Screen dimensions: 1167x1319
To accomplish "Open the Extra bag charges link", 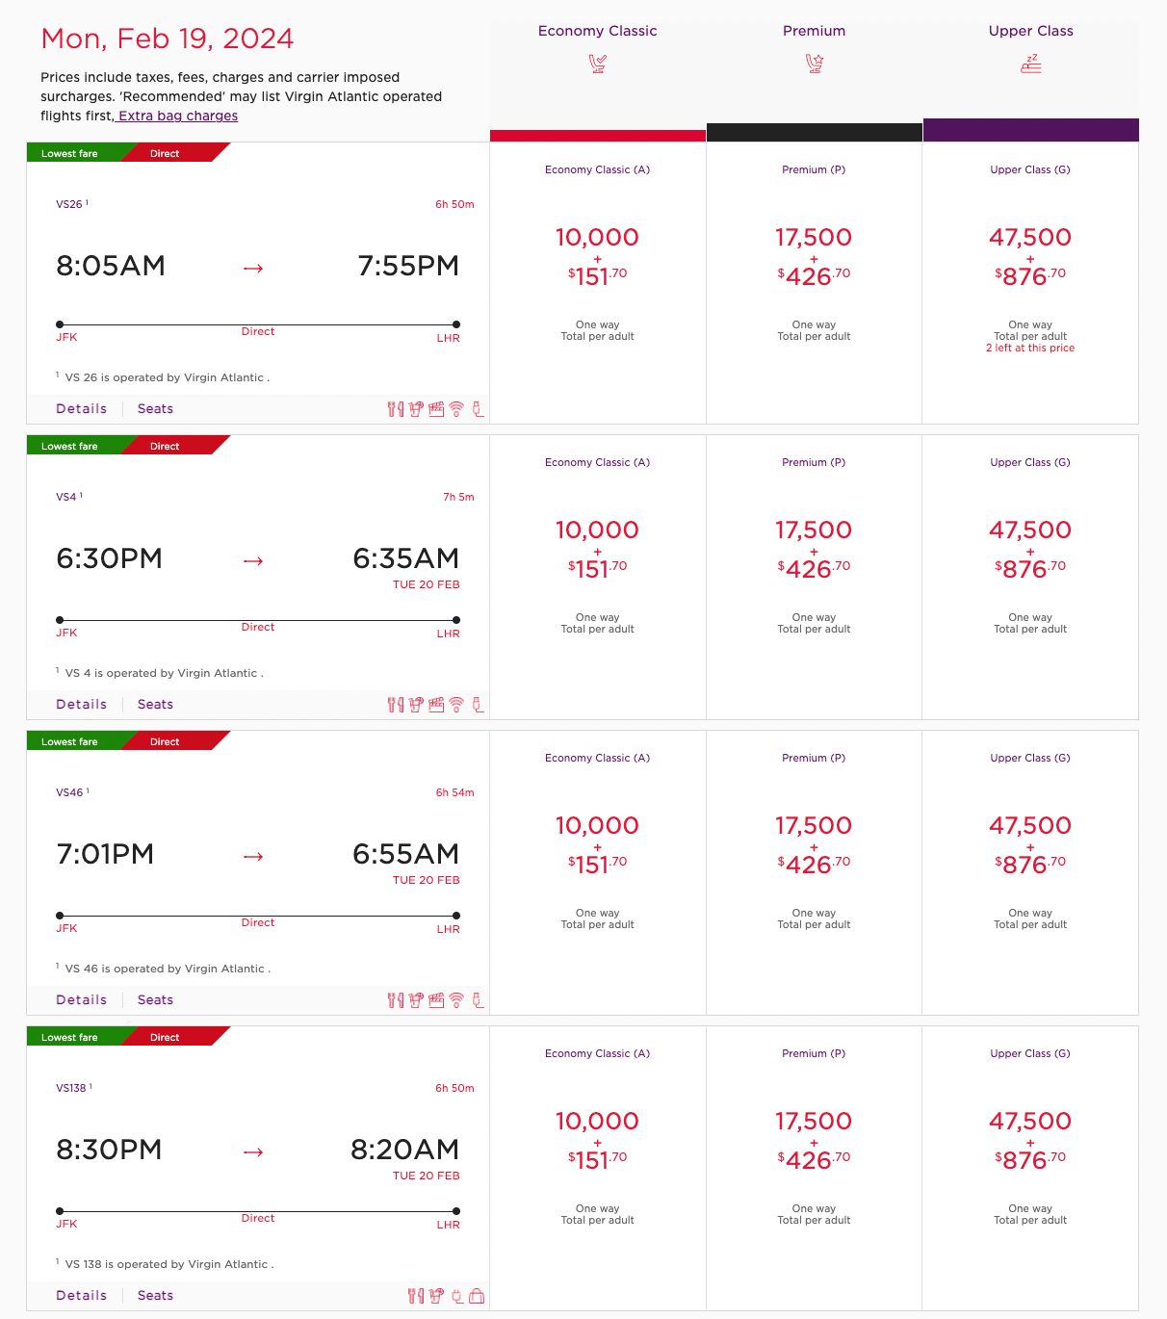I will (x=178, y=116).
